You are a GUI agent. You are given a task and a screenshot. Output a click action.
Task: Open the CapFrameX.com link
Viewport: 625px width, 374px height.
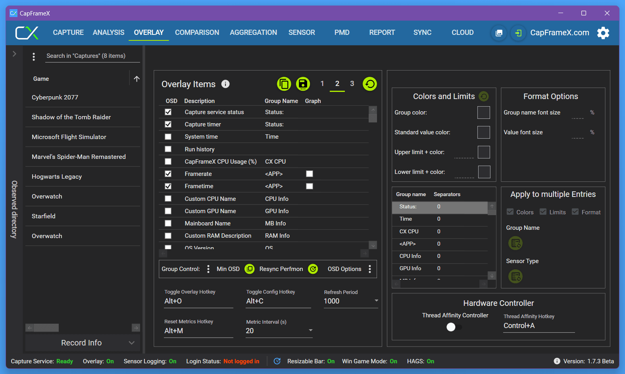coord(560,33)
